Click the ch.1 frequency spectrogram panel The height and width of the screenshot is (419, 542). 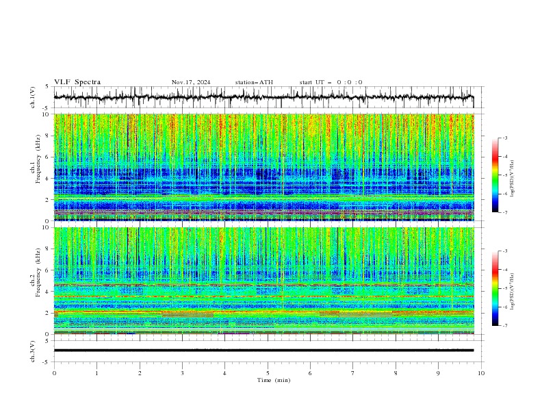tap(263, 167)
